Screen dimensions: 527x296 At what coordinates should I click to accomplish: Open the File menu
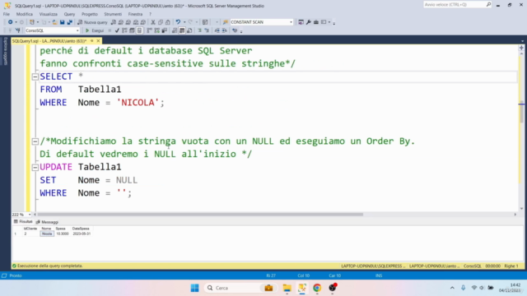point(7,14)
